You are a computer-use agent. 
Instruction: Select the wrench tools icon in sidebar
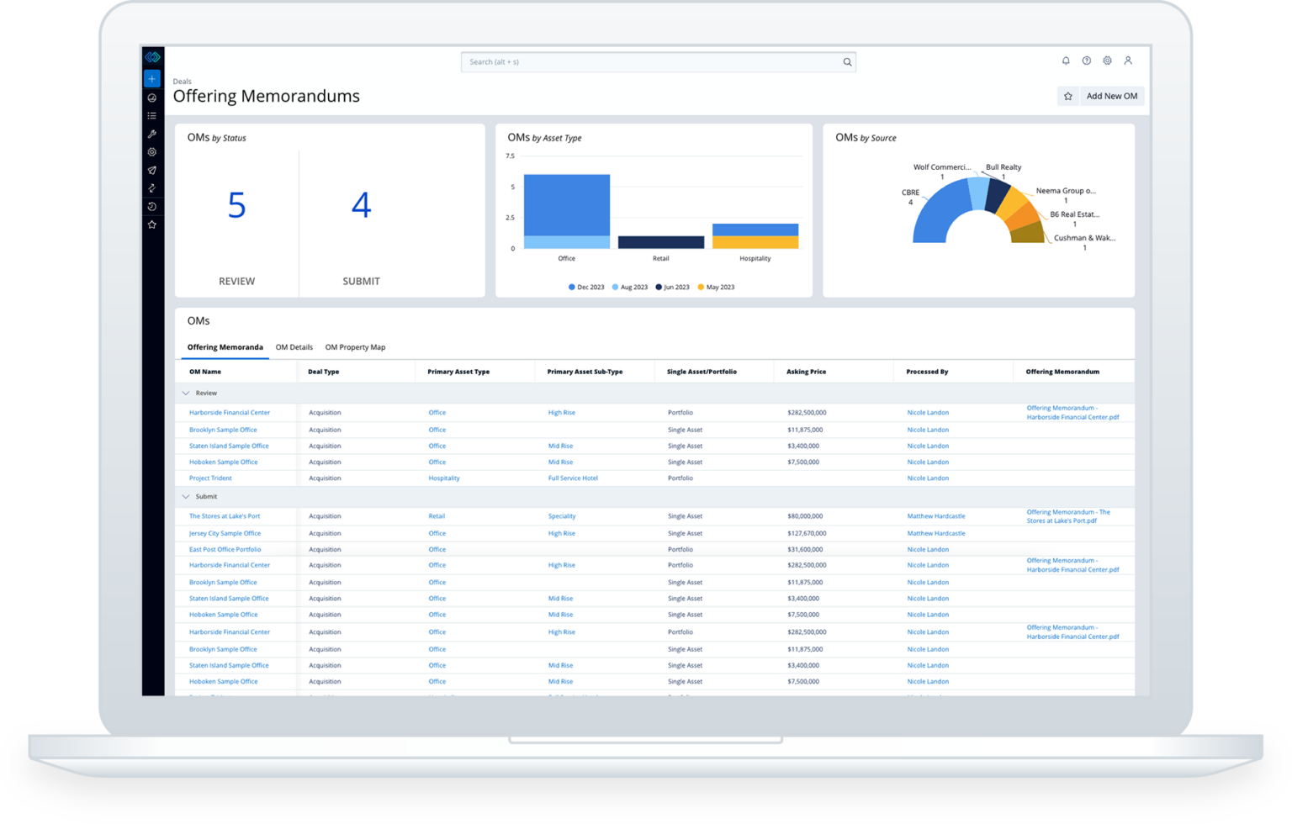pyautogui.click(x=152, y=135)
